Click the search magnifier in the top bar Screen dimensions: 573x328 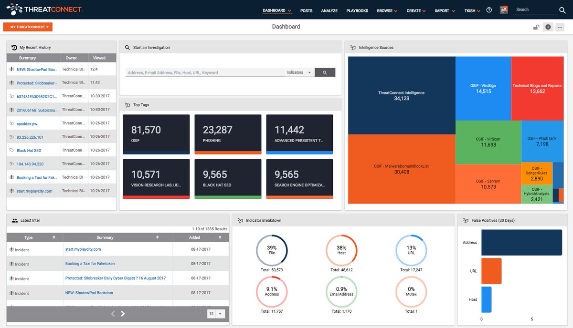coord(562,10)
